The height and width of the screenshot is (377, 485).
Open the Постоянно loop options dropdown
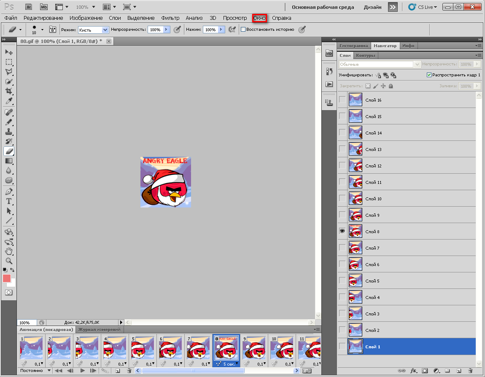pyautogui.click(x=35, y=371)
